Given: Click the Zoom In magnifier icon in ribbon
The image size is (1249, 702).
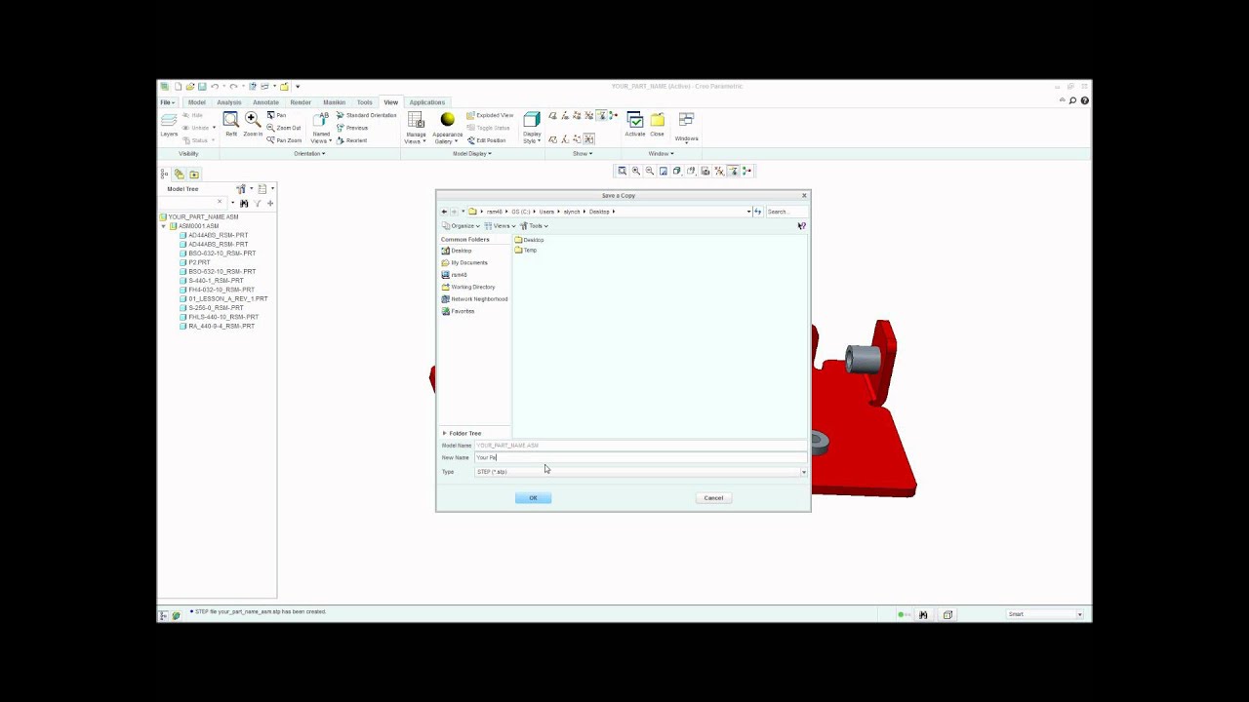Looking at the screenshot, I should click(x=252, y=120).
